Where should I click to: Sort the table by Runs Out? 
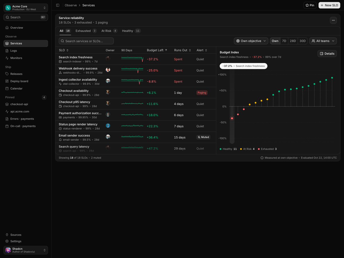click(x=183, y=50)
